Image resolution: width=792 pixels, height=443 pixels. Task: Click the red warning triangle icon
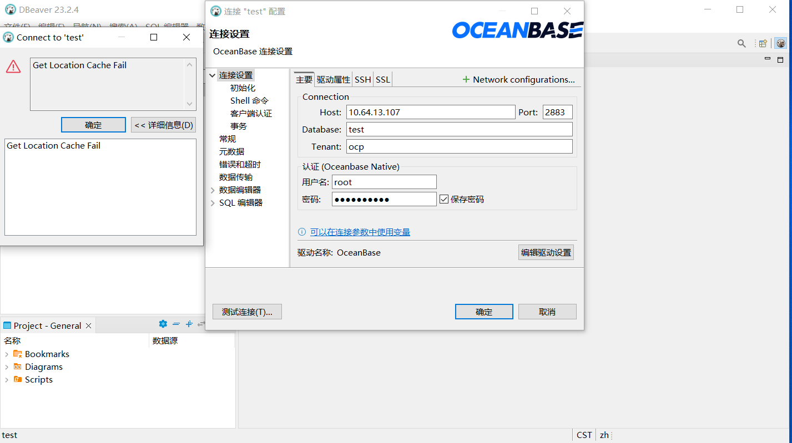[x=13, y=67]
